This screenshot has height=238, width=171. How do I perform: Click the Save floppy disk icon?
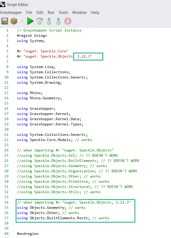pyautogui.click(x=4, y=21)
